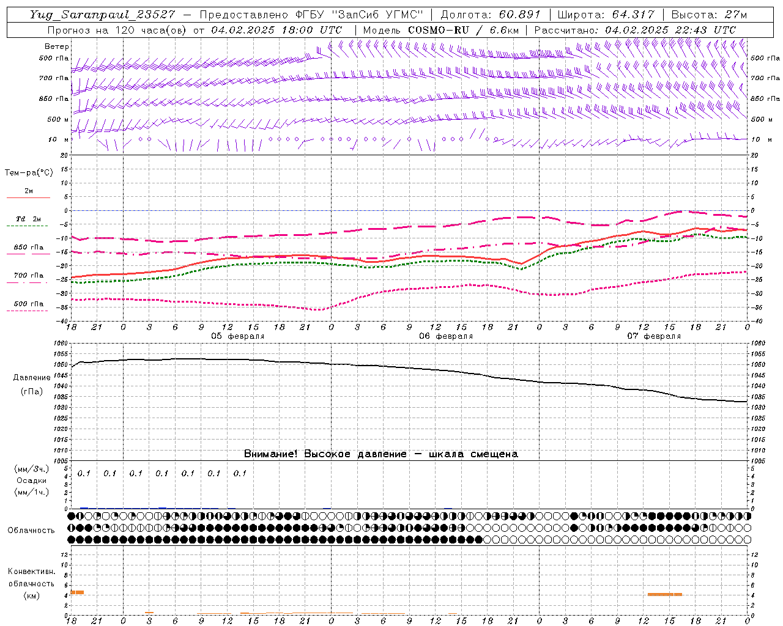The width and height of the screenshot is (783, 626).
Task: Click the left 1005 pressure axis value
Action: [x=62, y=461]
